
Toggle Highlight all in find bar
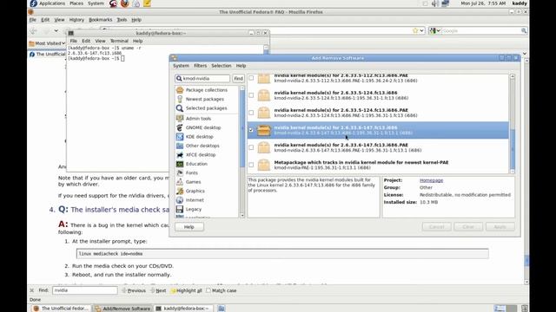click(186, 290)
